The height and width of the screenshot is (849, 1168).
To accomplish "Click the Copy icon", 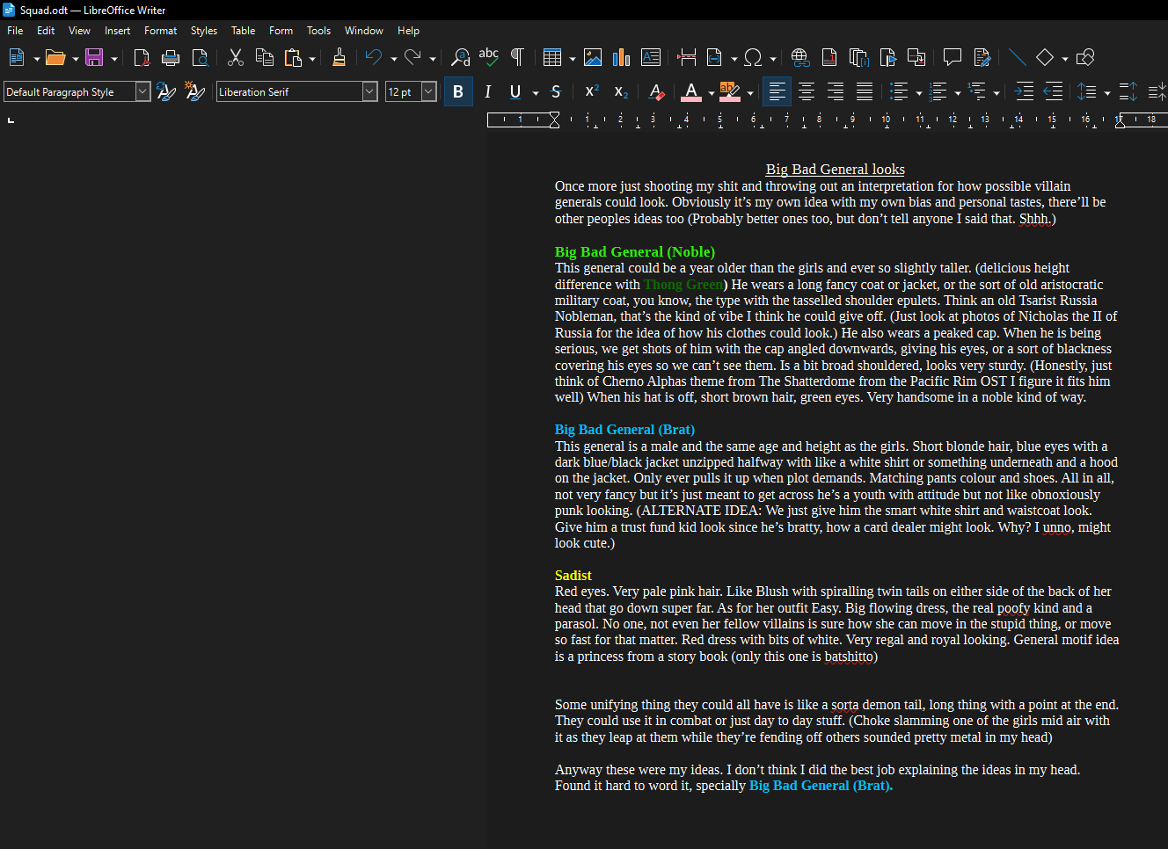I will pyautogui.click(x=264, y=58).
